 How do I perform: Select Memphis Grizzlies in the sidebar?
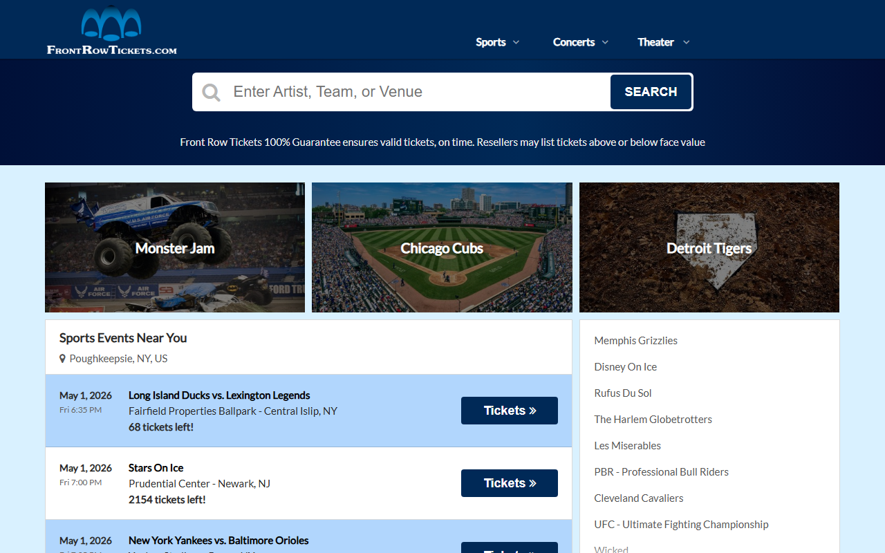(636, 341)
